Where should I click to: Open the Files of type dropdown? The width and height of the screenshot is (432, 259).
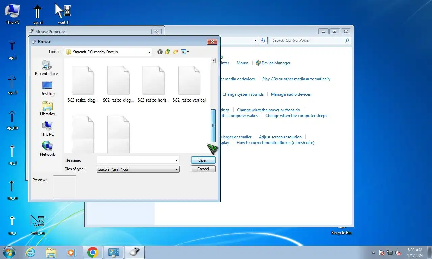tap(138, 169)
